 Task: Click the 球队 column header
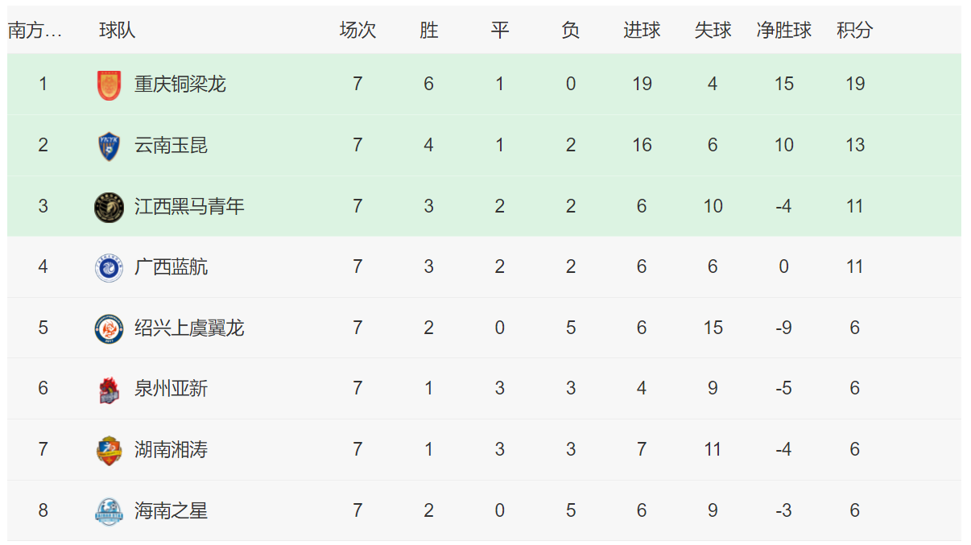click(x=117, y=31)
